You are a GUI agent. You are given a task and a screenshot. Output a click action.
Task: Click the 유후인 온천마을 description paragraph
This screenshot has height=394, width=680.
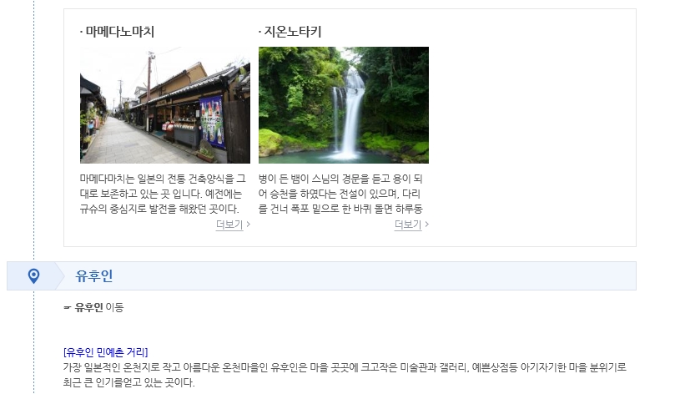click(x=345, y=375)
